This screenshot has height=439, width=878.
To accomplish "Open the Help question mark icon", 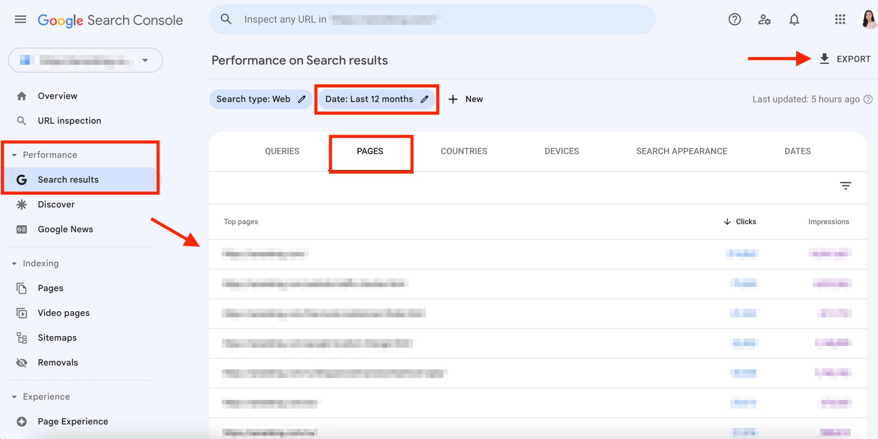I will coord(735,19).
